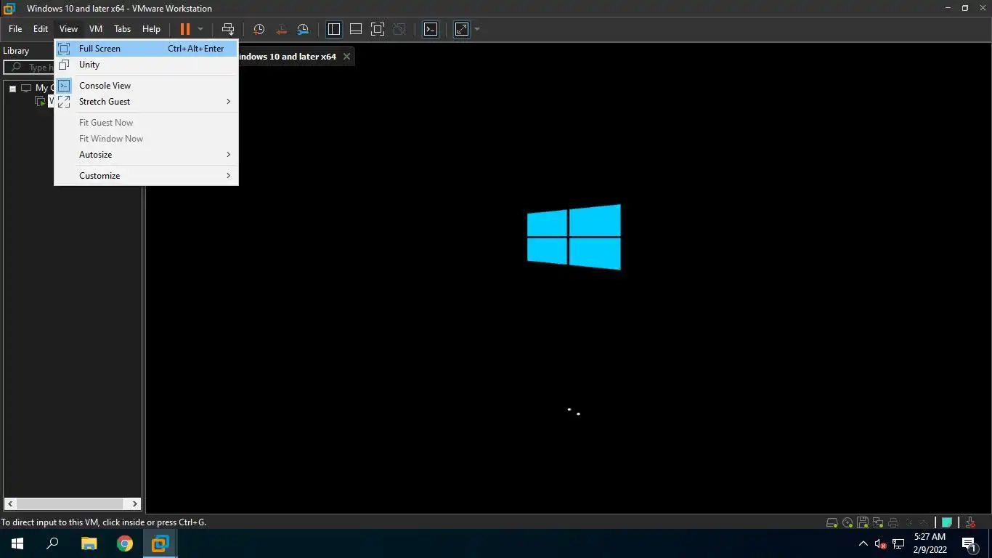Click the Unity icon in View menu
The width and height of the screenshot is (992, 558).
[64, 65]
